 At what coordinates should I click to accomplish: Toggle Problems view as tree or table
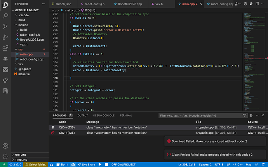[251, 115]
